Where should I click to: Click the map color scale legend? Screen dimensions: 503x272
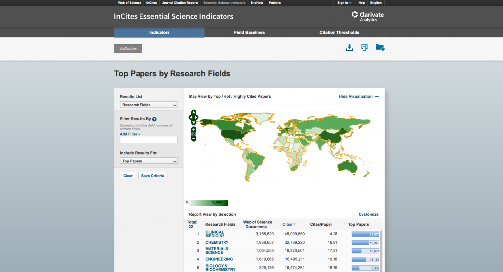[208, 203]
